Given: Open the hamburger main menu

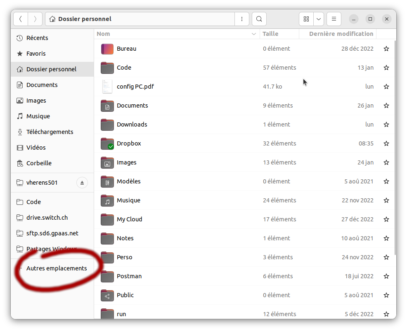Looking at the screenshot, I should 334,19.
